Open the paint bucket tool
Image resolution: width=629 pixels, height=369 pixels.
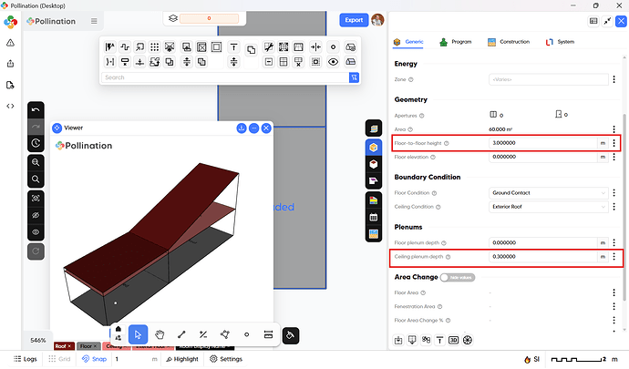tap(291, 335)
